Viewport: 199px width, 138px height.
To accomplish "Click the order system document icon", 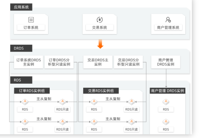I will (x=31, y=20).
